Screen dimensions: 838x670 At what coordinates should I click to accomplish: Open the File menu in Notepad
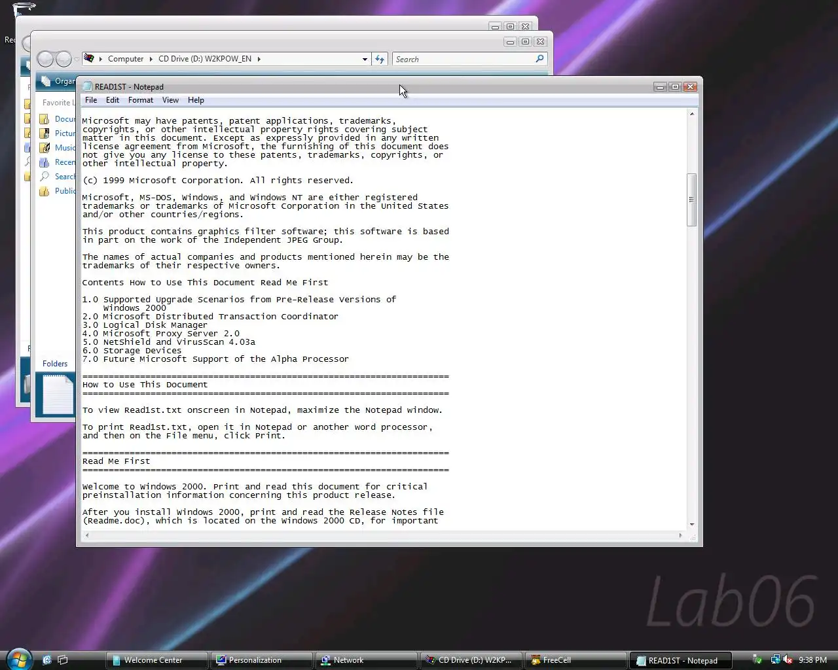[x=91, y=100]
